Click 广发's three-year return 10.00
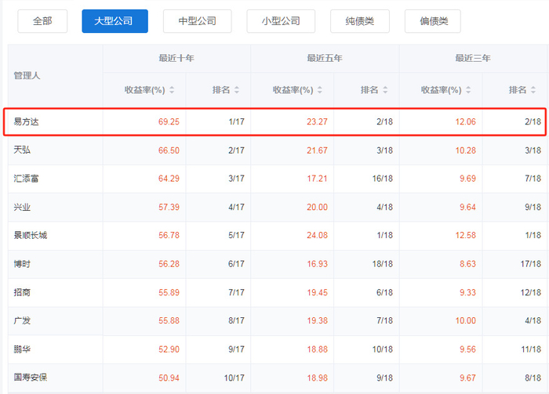549x394 pixels. tap(465, 320)
